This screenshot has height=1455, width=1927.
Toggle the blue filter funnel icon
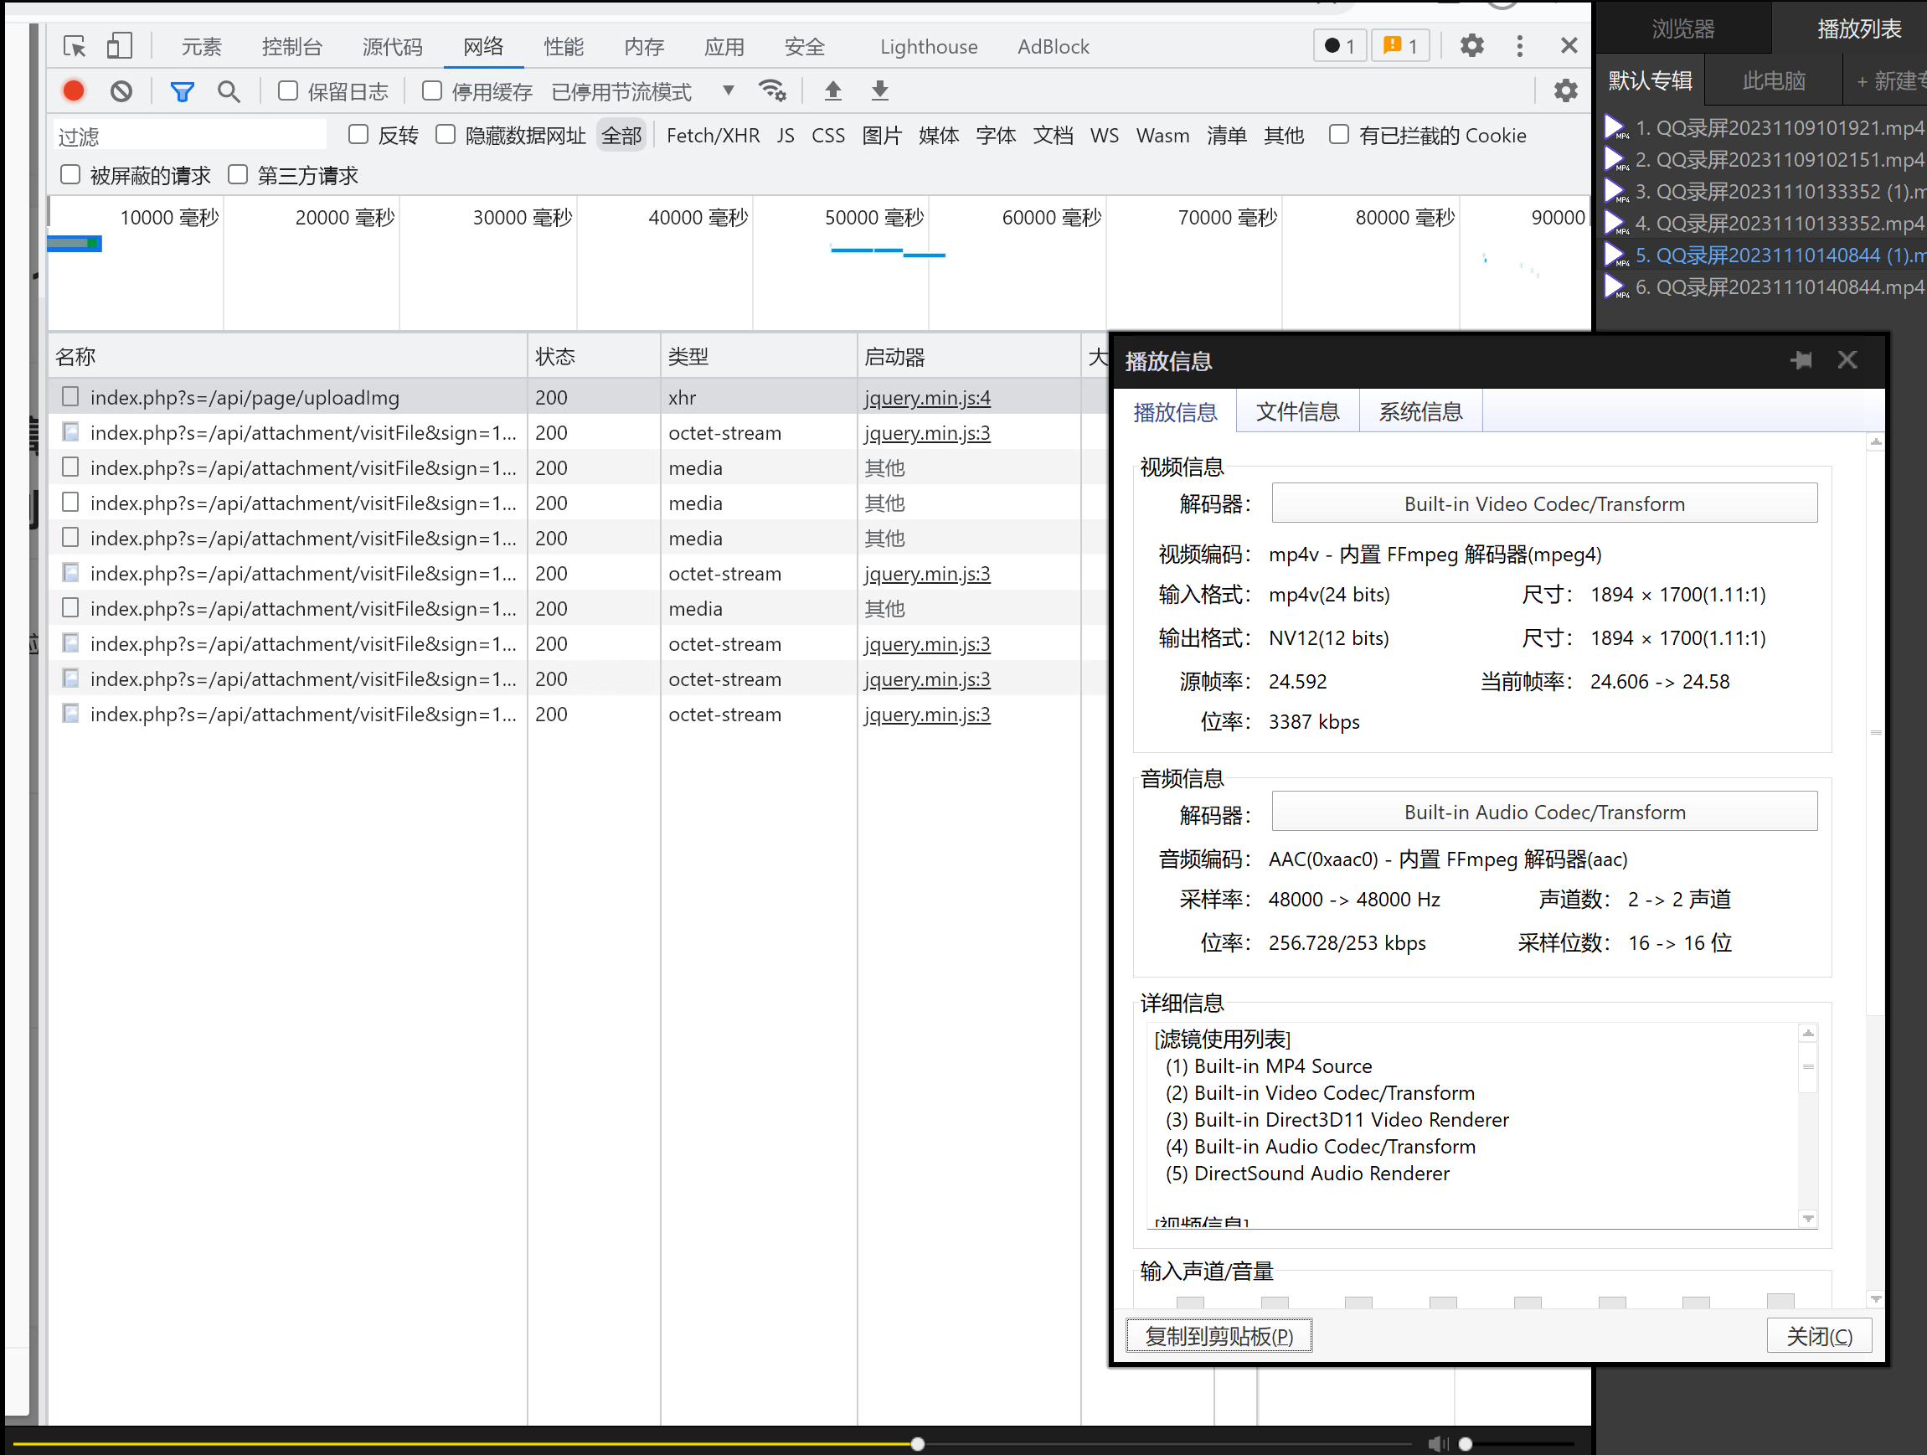(x=181, y=90)
